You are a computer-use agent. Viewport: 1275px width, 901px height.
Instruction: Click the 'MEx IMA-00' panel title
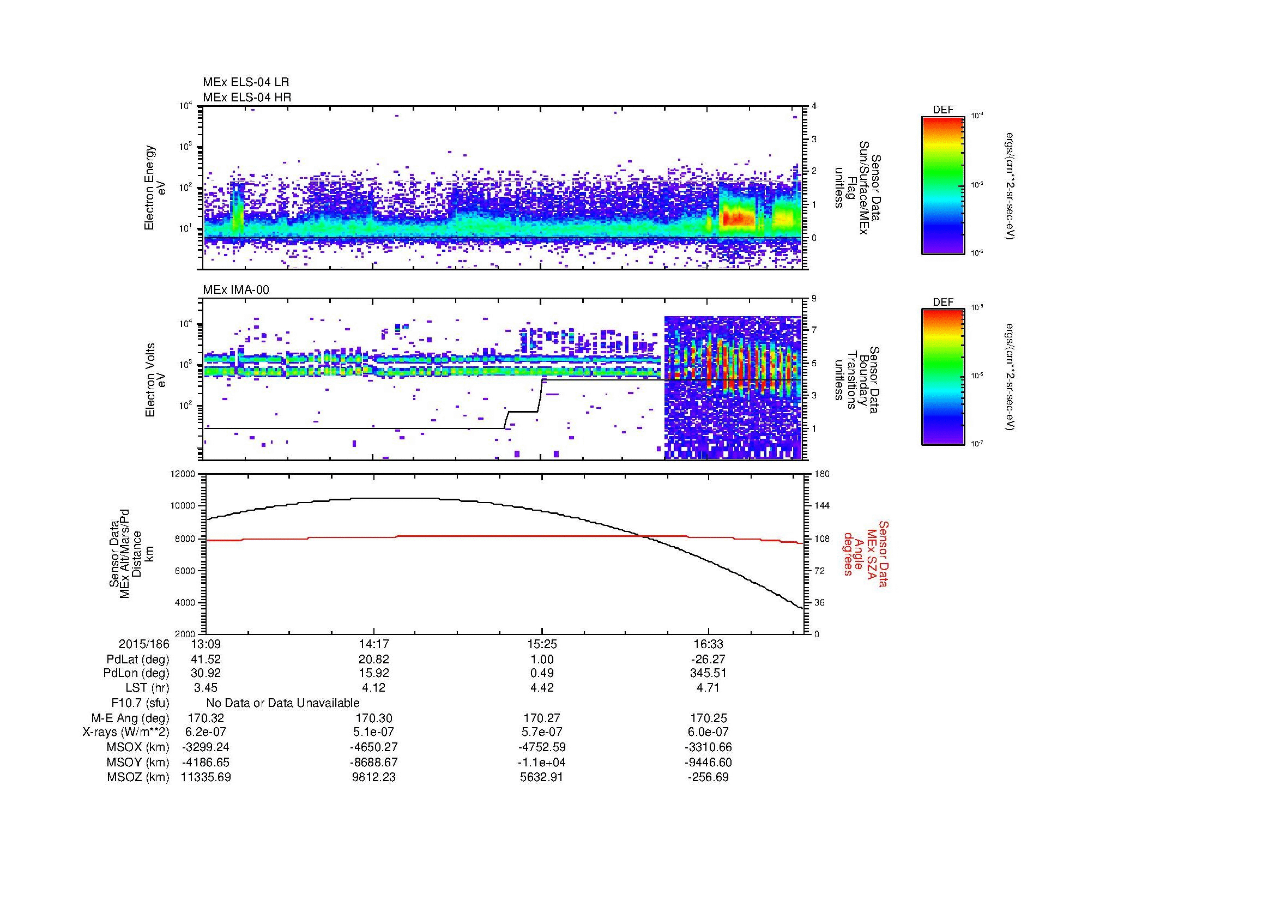tap(236, 290)
